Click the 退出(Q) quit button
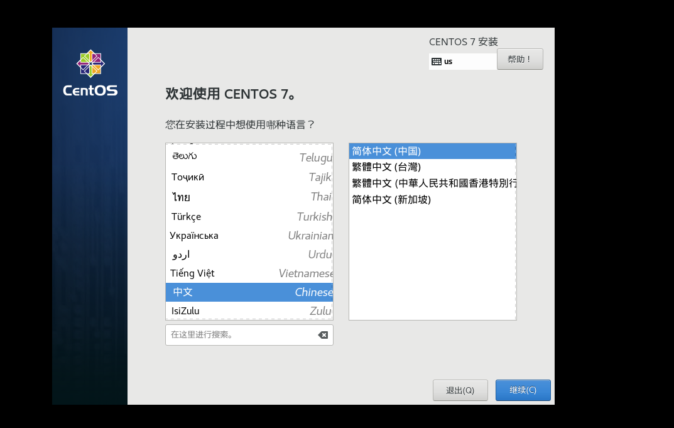Screen dimensions: 674x428 pyautogui.click(x=460, y=390)
